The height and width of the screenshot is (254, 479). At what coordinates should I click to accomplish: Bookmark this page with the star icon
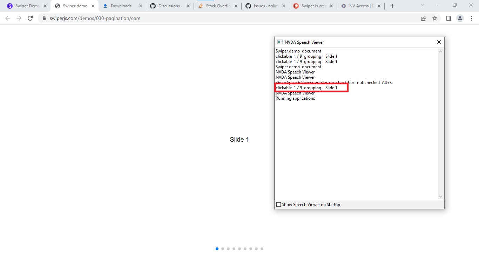[435, 18]
